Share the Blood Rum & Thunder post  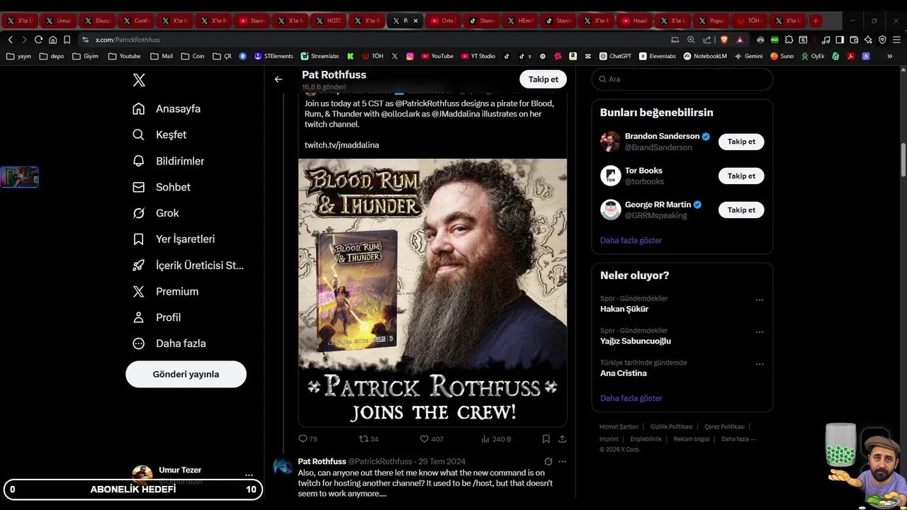coord(562,439)
